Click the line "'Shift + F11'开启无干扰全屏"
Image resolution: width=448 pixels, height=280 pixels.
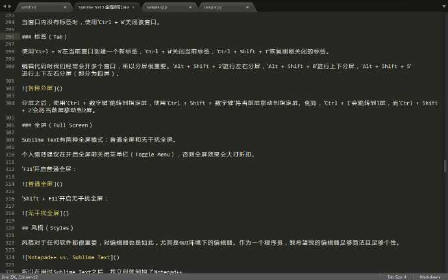pos(65,199)
